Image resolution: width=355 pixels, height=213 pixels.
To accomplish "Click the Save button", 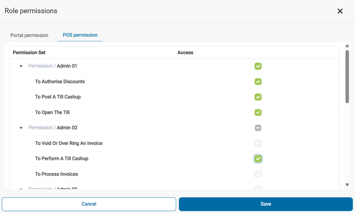I will coord(266,204).
